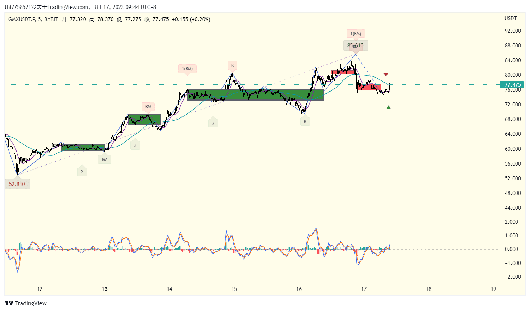Click date 16 on the time axis
This screenshot has width=530, height=311.
(299, 289)
